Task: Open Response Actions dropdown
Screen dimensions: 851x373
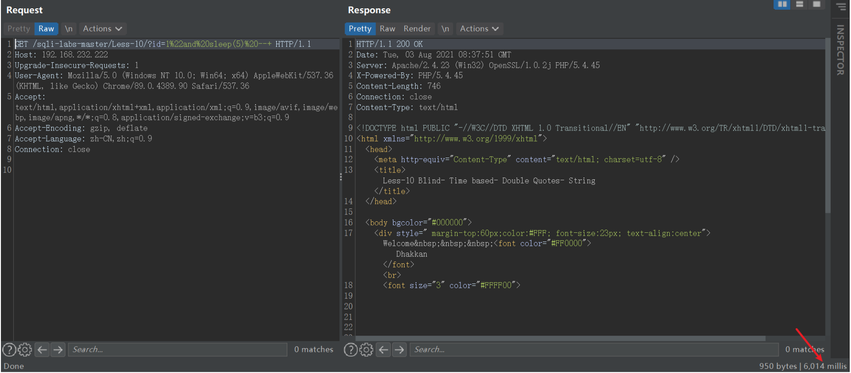Action: point(479,29)
